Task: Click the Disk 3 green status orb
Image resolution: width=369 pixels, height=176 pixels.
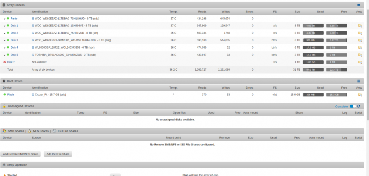Action: [8, 40]
